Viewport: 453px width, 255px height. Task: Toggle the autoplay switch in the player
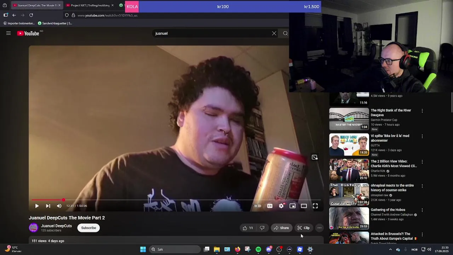click(258, 206)
